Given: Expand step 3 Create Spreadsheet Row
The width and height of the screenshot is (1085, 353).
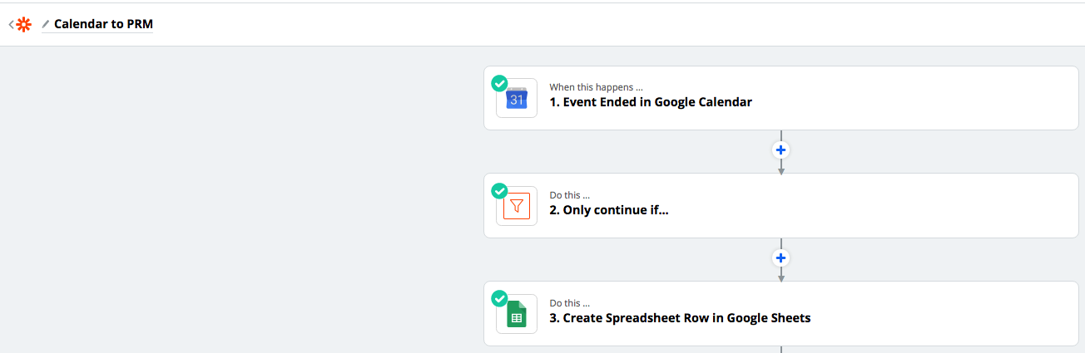Looking at the screenshot, I should pos(780,313).
